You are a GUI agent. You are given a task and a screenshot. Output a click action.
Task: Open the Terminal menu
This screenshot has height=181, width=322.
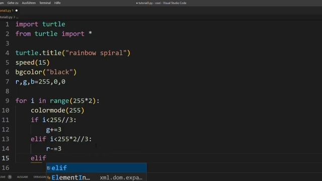point(45,3)
